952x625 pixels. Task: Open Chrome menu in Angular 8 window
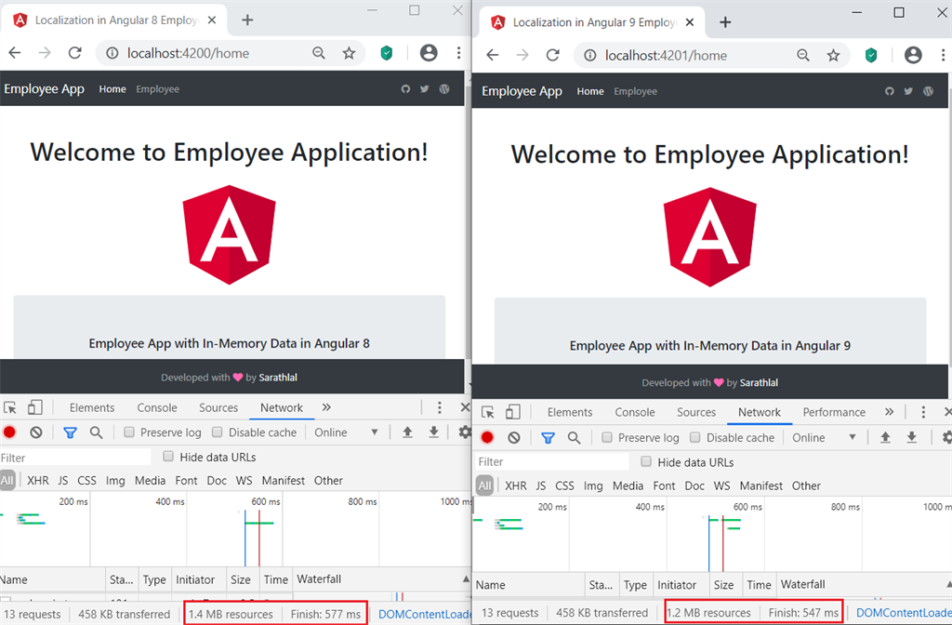pyautogui.click(x=458, y=53)
